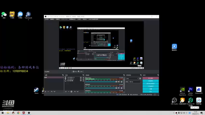Open Filters button above the panels
This screenshot has height=115, width=205.
[x=80, y=72]
